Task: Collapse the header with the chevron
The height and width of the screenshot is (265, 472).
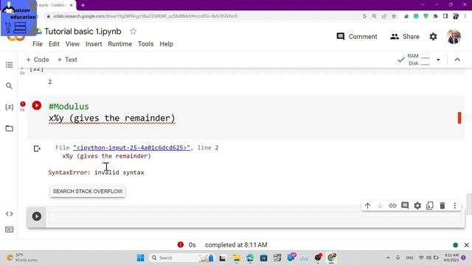Action: tap(457, 60)
